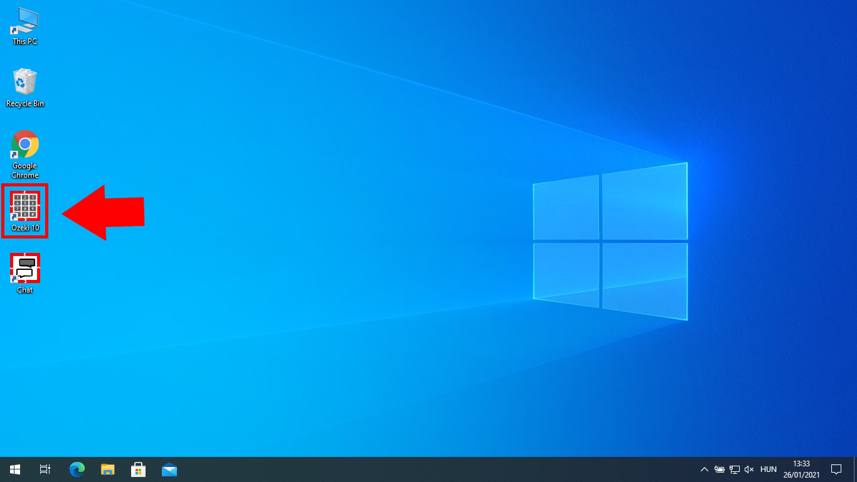Image resolution: width=857 pixels, height=482 pixels.
Task: Unmute via the muted speaker tray icon
Action: tap(748, 469)
